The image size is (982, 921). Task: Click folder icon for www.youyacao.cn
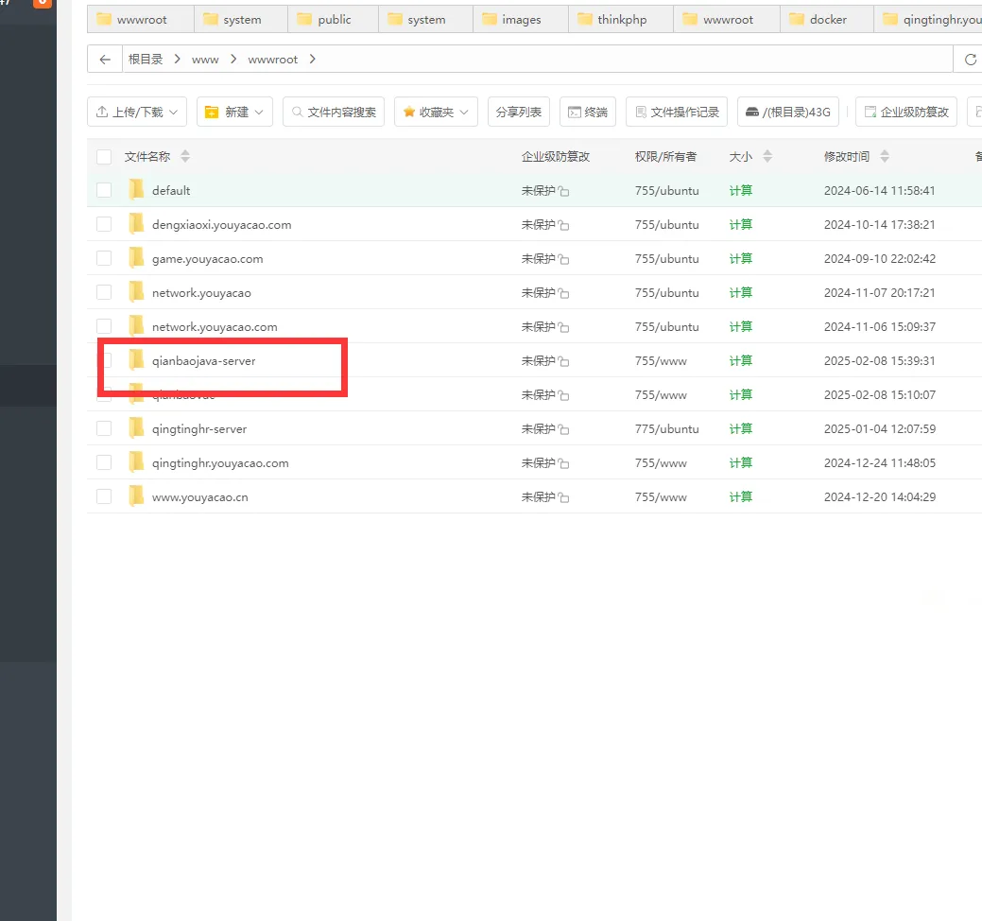136,496
